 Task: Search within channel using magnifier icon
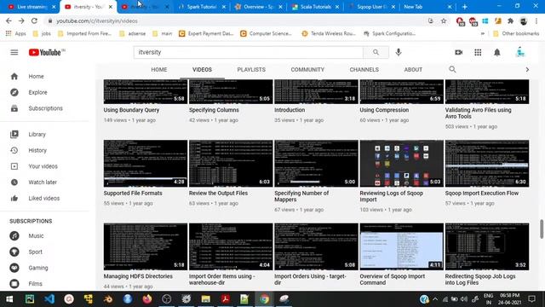[452, 69]
